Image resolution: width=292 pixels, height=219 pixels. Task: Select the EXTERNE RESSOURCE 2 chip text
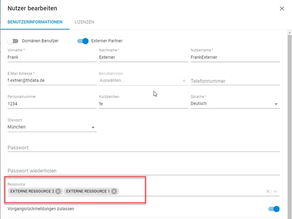click(32, 191)
